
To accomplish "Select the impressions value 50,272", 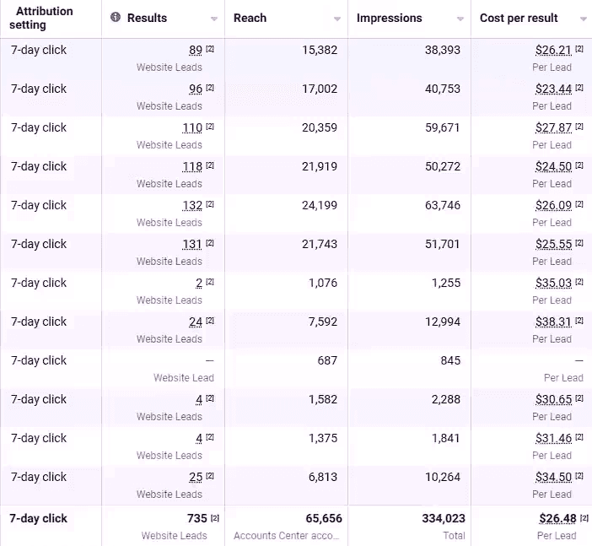I will click(443, 166).
